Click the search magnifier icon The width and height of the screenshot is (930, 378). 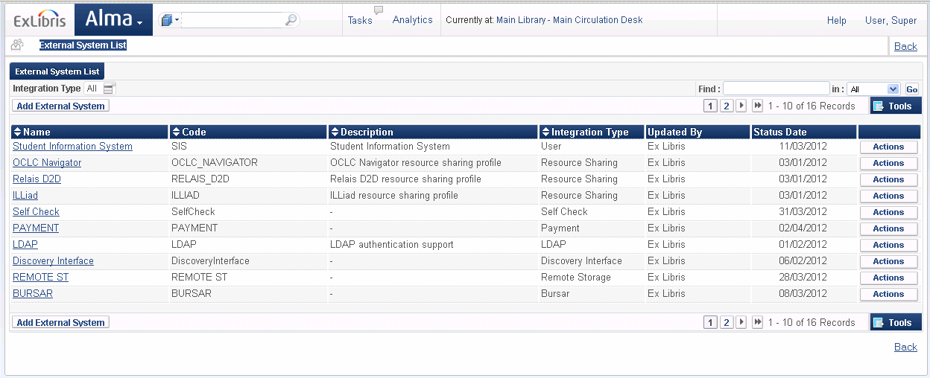(x=291, y=20)
